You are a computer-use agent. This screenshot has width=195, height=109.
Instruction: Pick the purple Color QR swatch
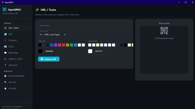click(56, 45)
